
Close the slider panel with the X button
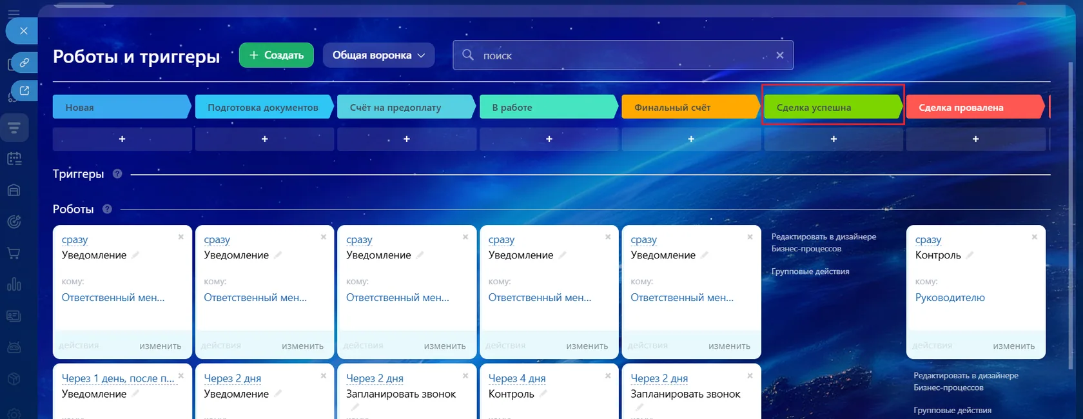[23, 31]
